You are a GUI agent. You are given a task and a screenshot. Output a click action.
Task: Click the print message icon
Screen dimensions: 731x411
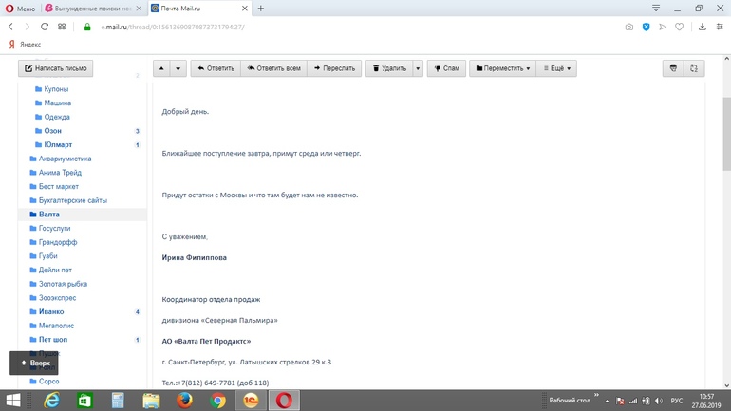673,68
